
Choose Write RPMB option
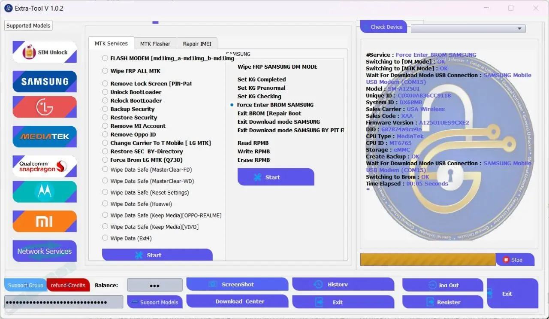(254, 151)
